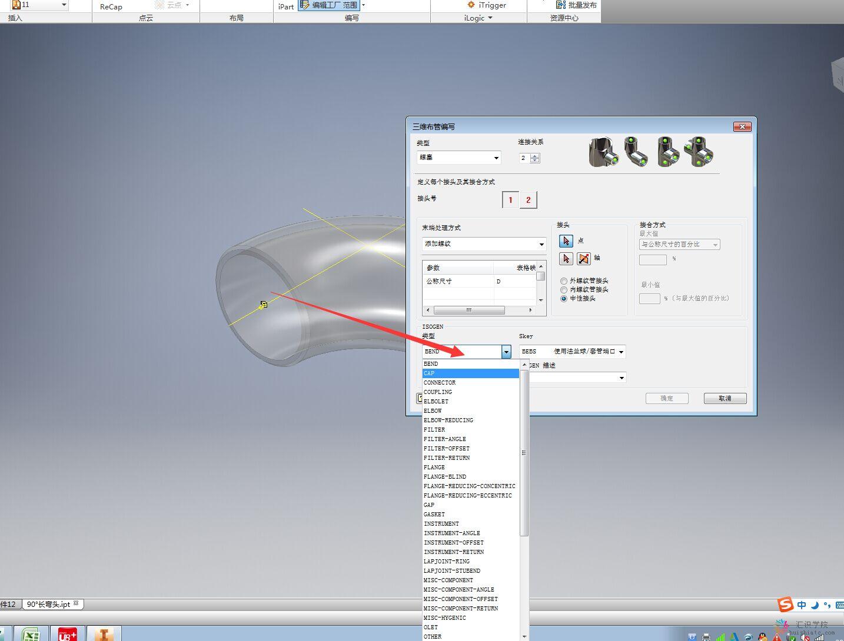844x641 pixels.
Task: Open the 资源中心 ribbon panel
Action: tap(564, 18)
